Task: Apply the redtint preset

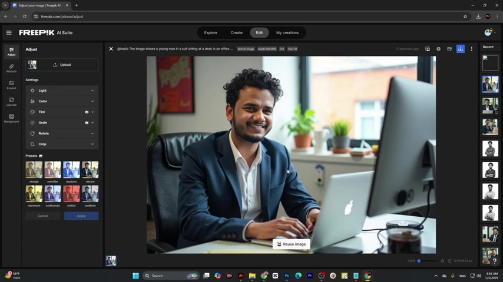Action: tap(71, 194)
